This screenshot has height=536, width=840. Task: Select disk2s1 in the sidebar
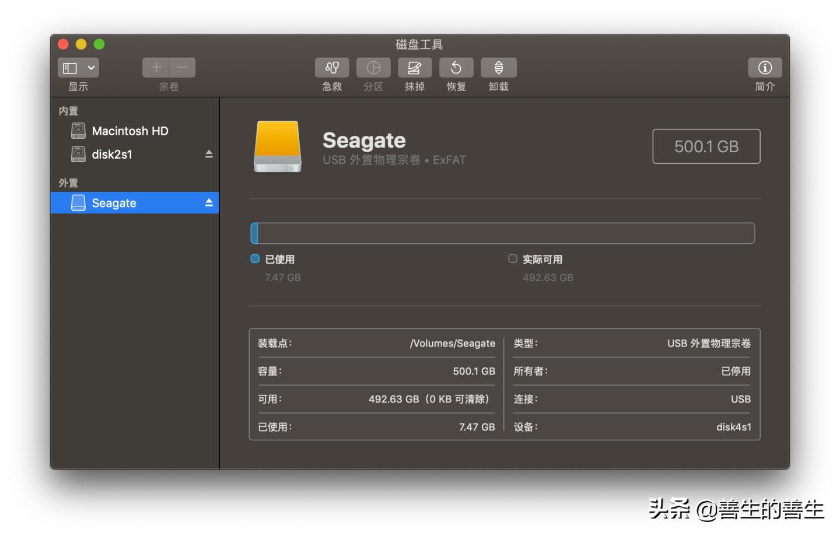pyautogui.click(x=135, y=154)
